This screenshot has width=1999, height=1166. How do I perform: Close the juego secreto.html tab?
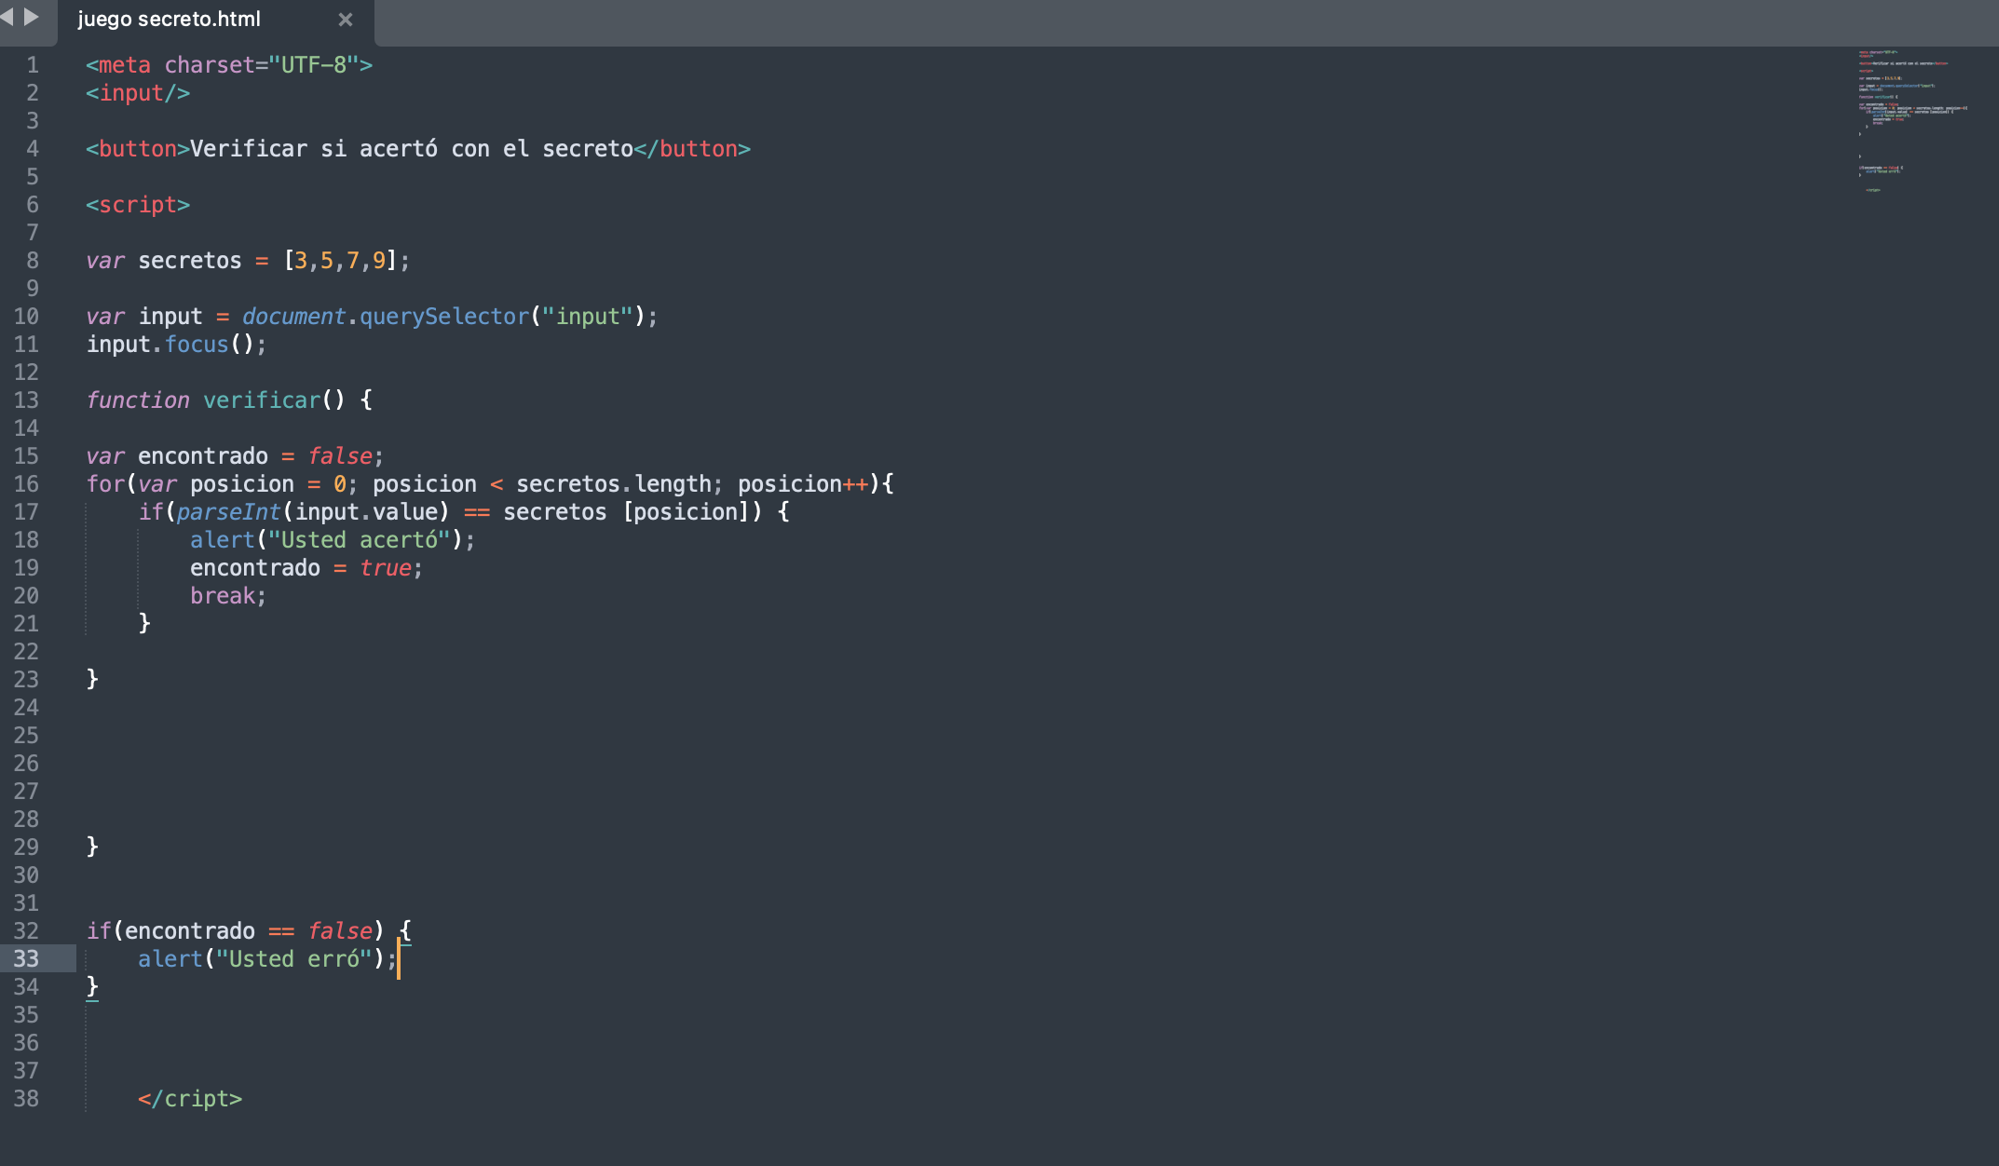pyautogui.click(x=345, y=20)
